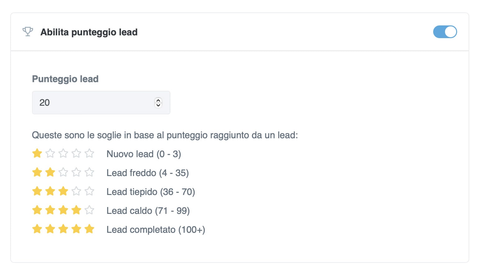
Task: Click the trophy icon beside the header
Action: click(x=28, y=32)
